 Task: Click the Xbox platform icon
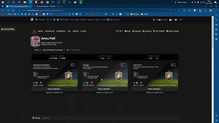(170, 20)
